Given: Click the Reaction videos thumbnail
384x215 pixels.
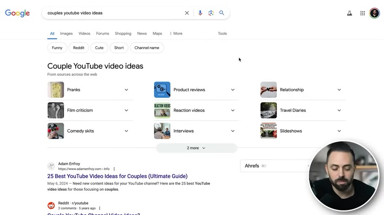Looking at the screenshot, I should (162, 110).
